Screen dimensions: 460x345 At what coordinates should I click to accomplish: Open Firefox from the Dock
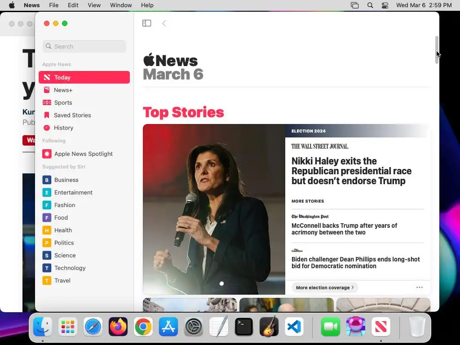[x=118, y=327]
